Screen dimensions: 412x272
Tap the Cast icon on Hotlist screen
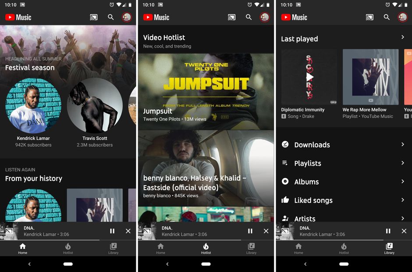[x=231, y=18]
